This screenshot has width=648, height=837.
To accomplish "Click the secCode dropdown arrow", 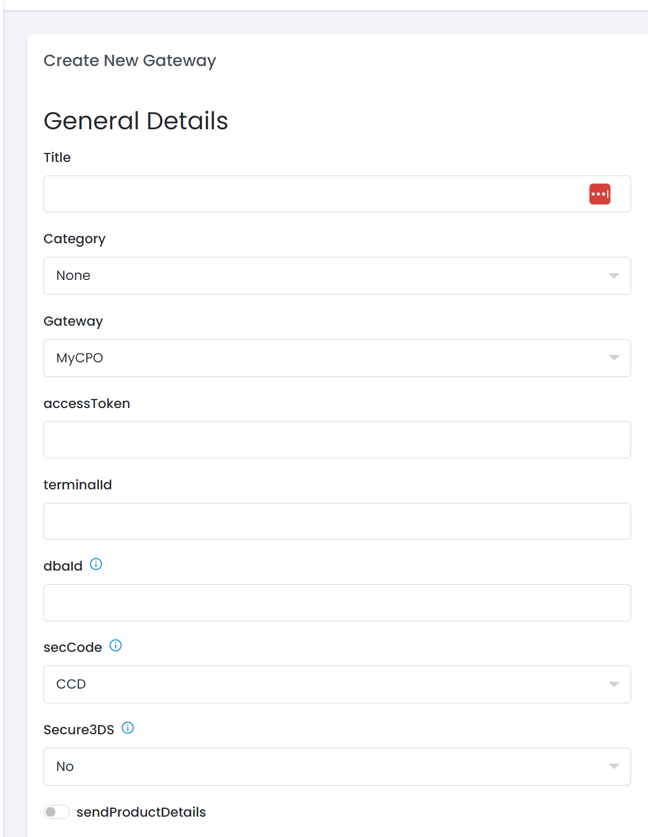I will pyautogui.click(x=614, y=685).
